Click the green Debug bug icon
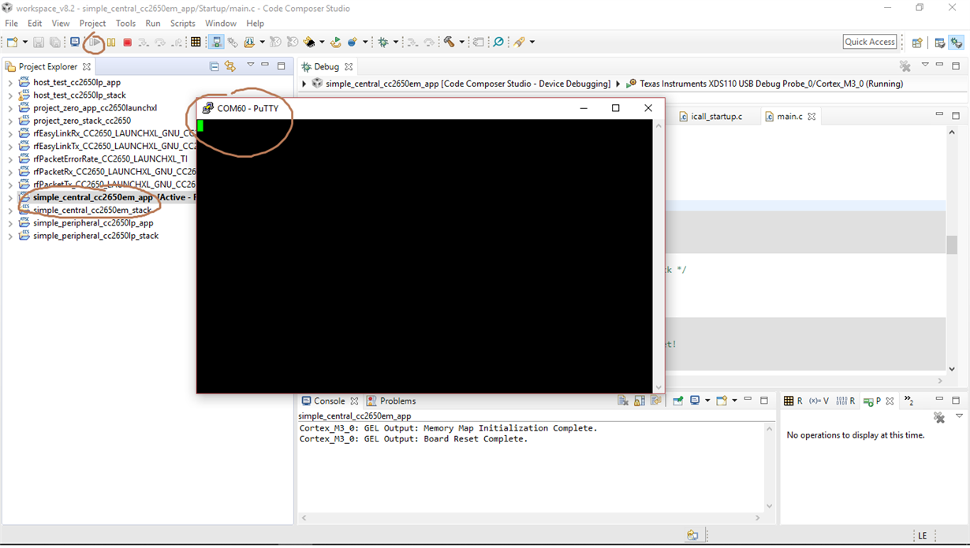Viewport: 970px width, 548px height. [384, 42]
